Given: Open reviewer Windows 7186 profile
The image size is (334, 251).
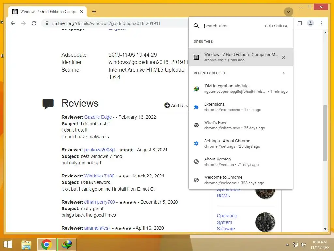Looking at the screenshot, I should 99,176.
